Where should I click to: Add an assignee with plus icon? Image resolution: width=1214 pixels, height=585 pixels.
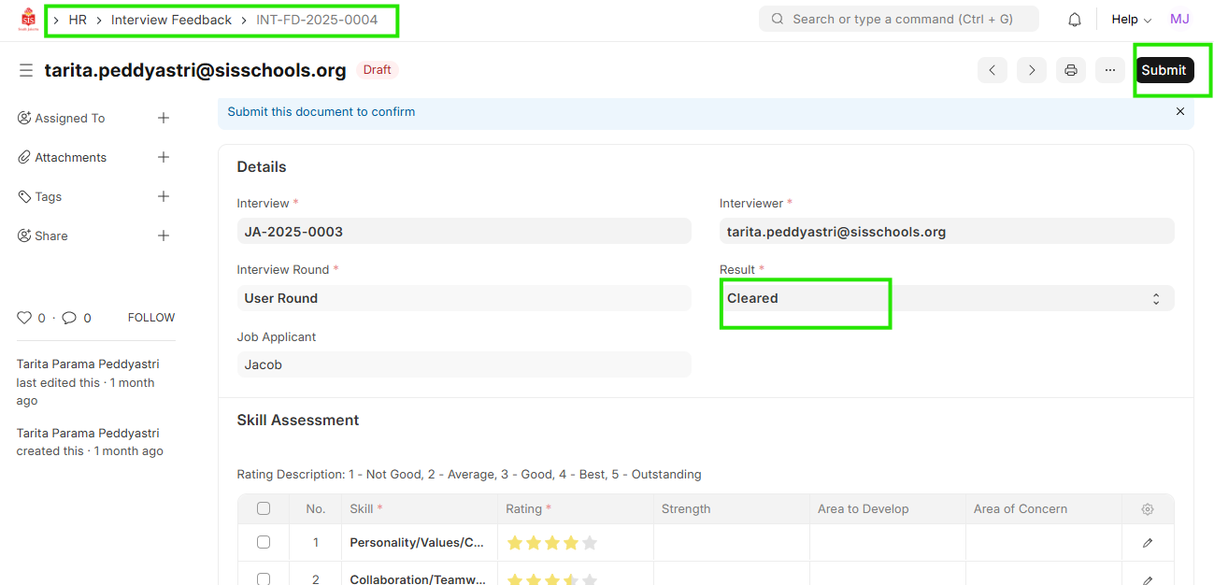[164, 118]
